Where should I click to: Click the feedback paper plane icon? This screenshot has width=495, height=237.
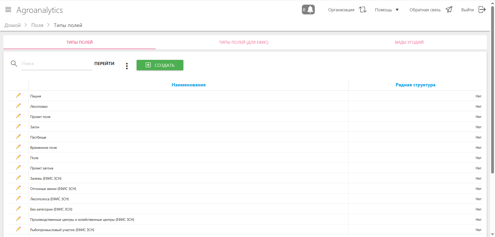(449, 10)
